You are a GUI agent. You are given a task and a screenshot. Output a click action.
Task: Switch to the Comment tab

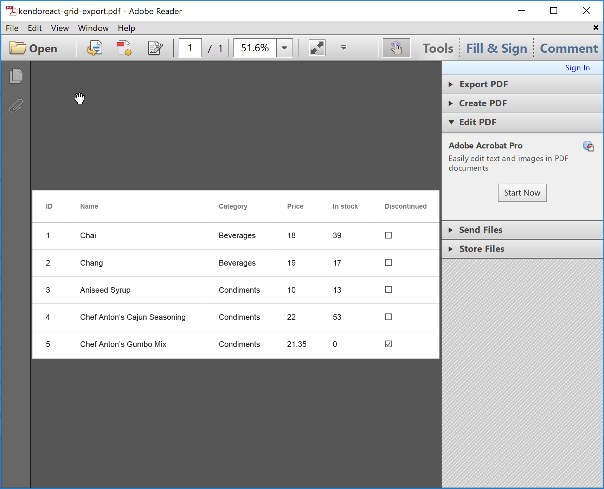568,48
